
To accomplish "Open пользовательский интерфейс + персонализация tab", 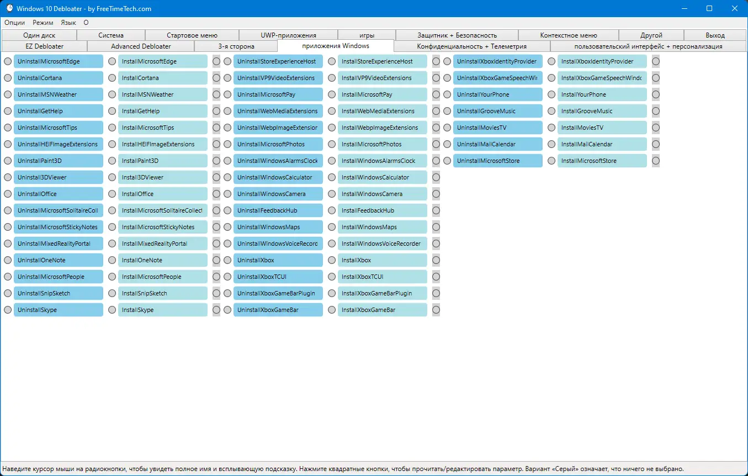I will coord(648,46).
